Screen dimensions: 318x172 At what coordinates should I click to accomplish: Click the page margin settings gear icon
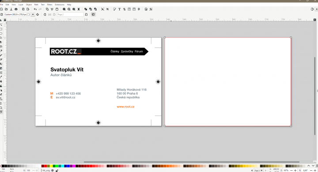(x=38, y=15)
